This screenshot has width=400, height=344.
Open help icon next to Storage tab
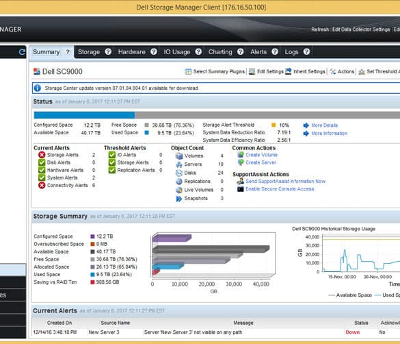click(108, 51)
